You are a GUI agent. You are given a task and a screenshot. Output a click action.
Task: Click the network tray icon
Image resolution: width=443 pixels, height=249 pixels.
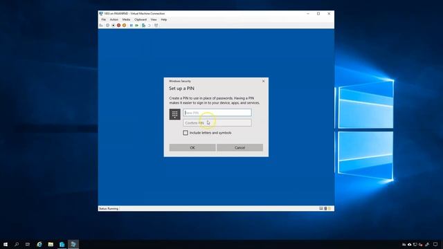[415, 244]
